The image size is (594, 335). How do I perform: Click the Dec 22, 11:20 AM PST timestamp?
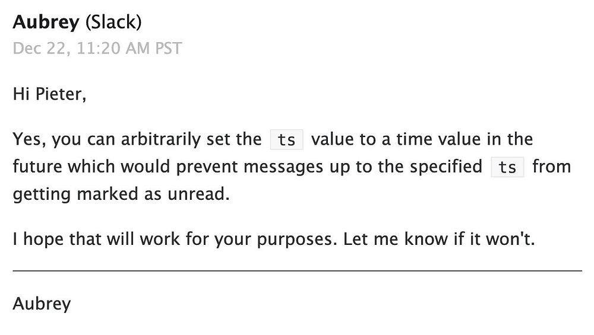pos(97,49)
